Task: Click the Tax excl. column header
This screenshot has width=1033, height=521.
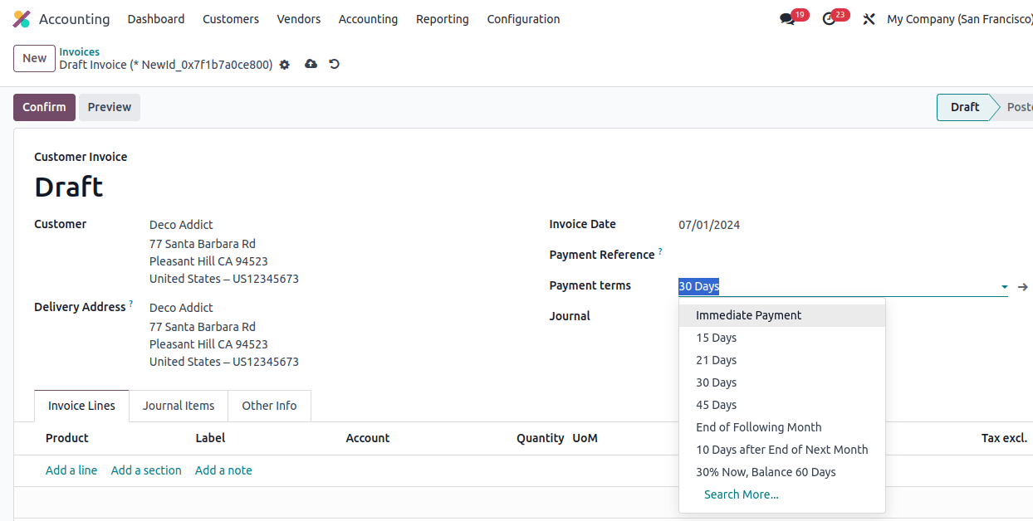Action: 1004,438
